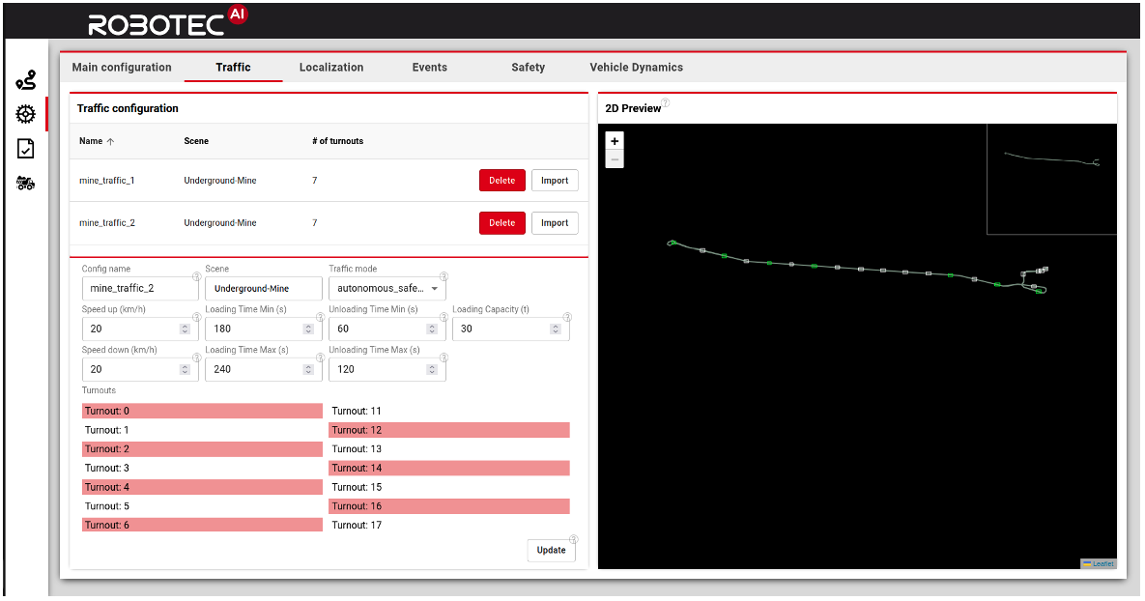Switch to the Localization tab
The height and width of the screenshot is (601, 1145).
pos(331,67)
